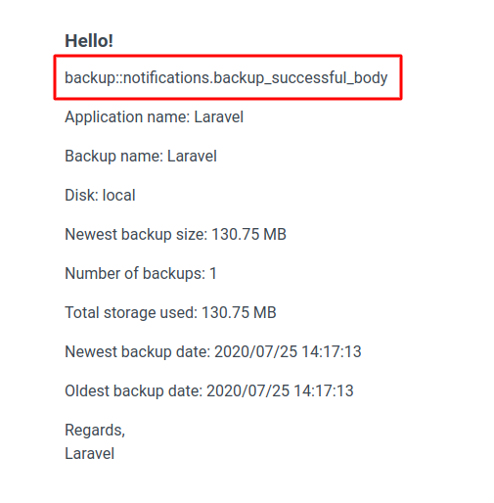Click the word Laravel in Application name
Screen dimensions: 494x503
coord(219,116)
